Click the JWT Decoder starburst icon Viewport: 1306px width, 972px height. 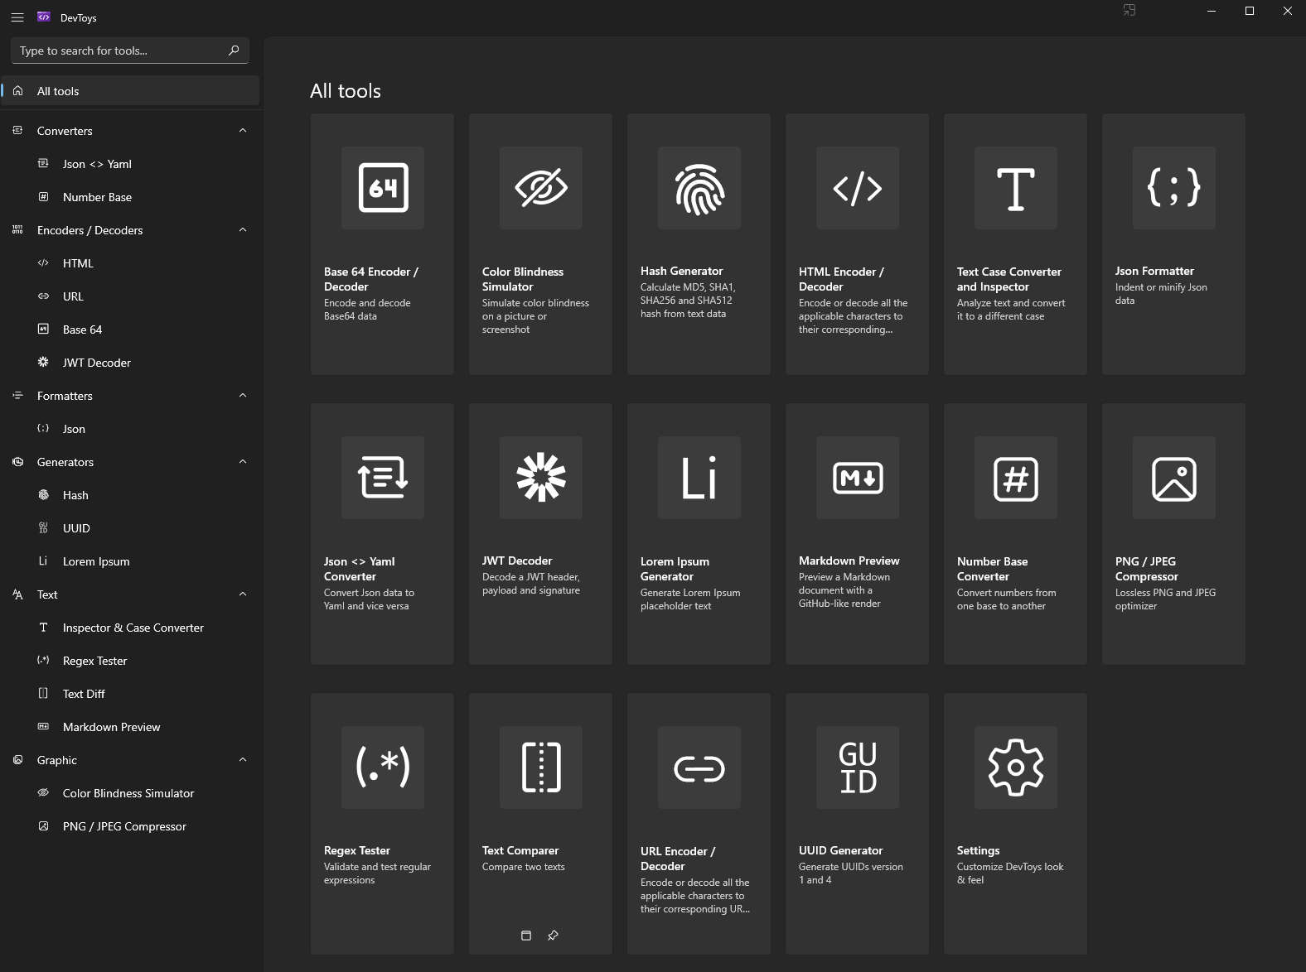pyautogui.click(x=541, y=478)
